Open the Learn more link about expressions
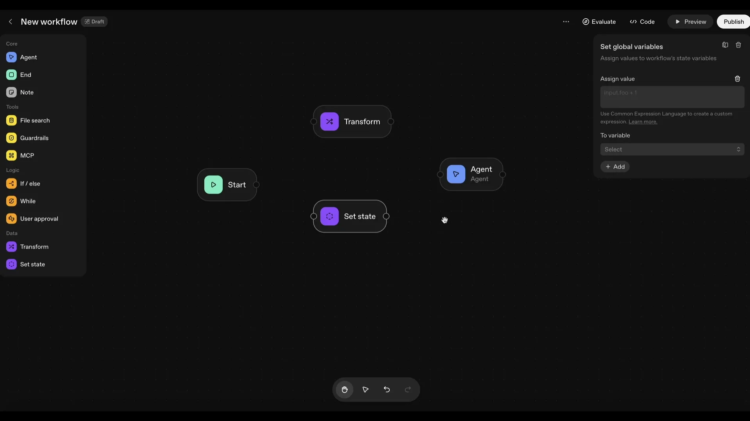The width and height of the screenshot is (750, 421). 643,122
